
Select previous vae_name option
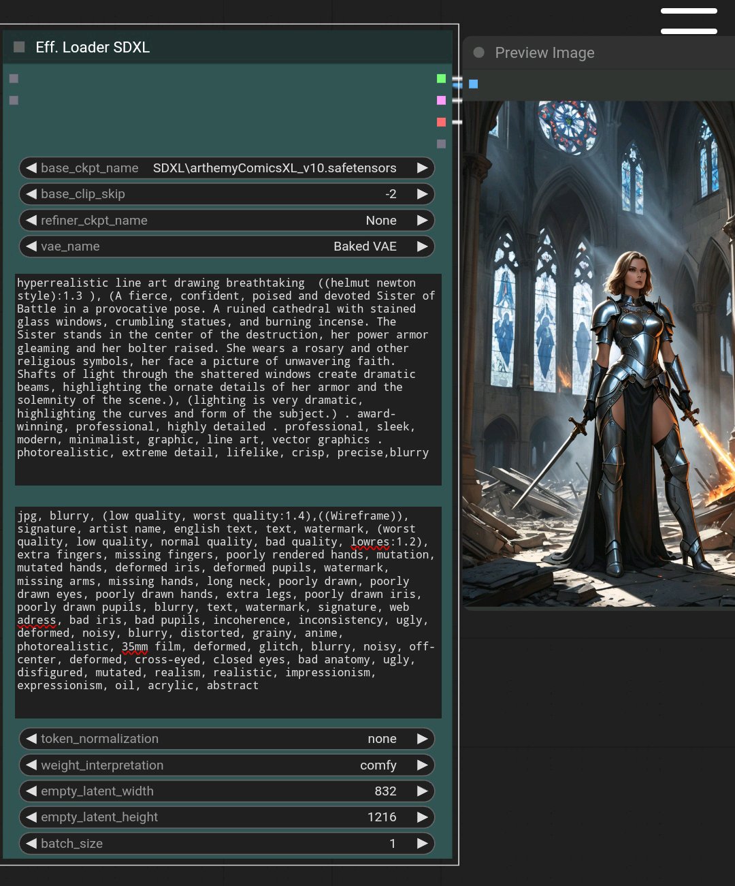click(x=31, y=247)
